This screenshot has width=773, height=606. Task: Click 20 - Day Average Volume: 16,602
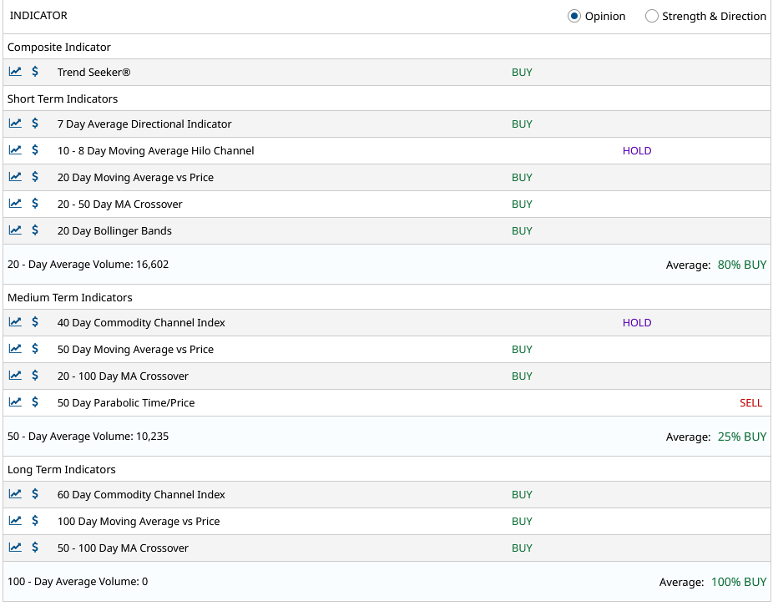pos(88,265)
